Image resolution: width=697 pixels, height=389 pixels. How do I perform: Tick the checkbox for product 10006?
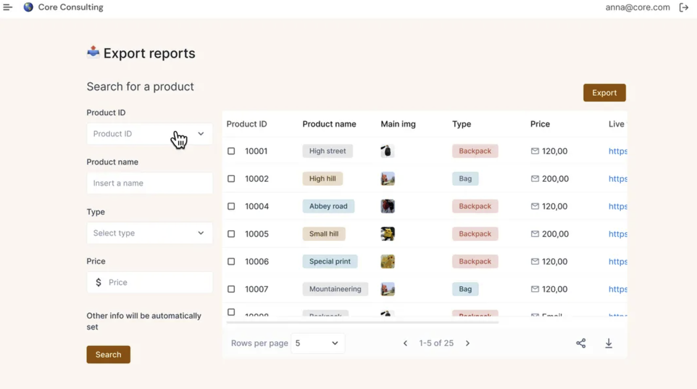click(231, 262)
